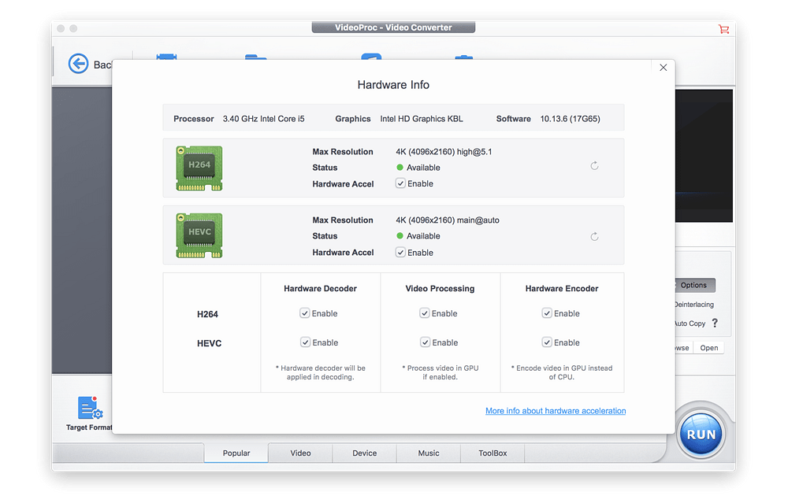Open More info about hardware acceleration link
Image resolution: width=788 pixels, height=503 pixels.
[556, 411]
